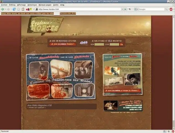Expand the Adblock toolbar dropdown arrow
Image resolution: width=175 pixels, height=133 pixels.
[x=174, y=9]
